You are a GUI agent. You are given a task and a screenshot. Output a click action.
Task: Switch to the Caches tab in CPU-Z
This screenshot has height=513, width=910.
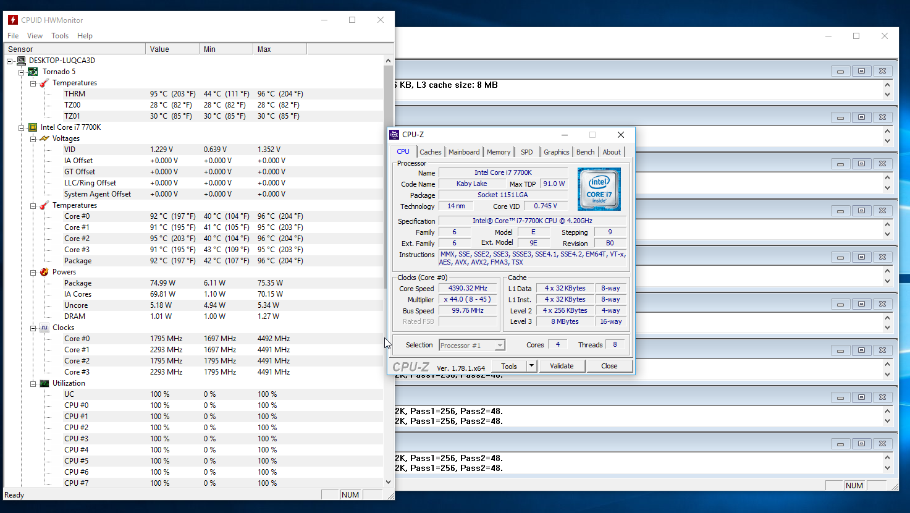[431, 152]
